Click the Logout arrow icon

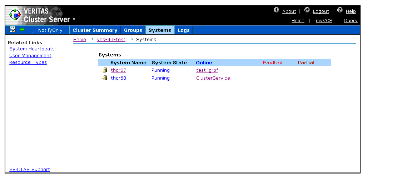[x=307, y=10]
